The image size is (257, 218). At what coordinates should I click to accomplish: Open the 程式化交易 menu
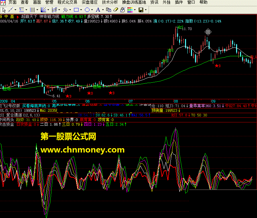tap(67, 2)
